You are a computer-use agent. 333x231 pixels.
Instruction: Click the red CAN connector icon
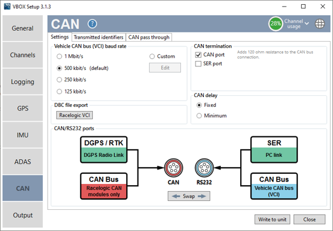click(x=173, y=168)
